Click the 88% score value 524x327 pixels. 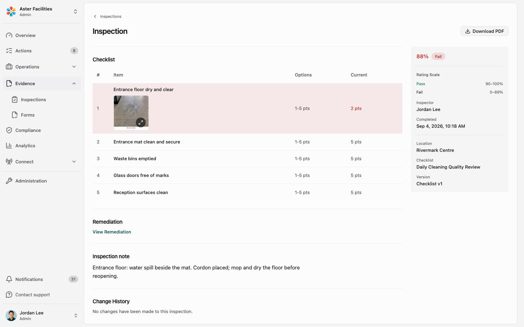[x=422, y=56]
